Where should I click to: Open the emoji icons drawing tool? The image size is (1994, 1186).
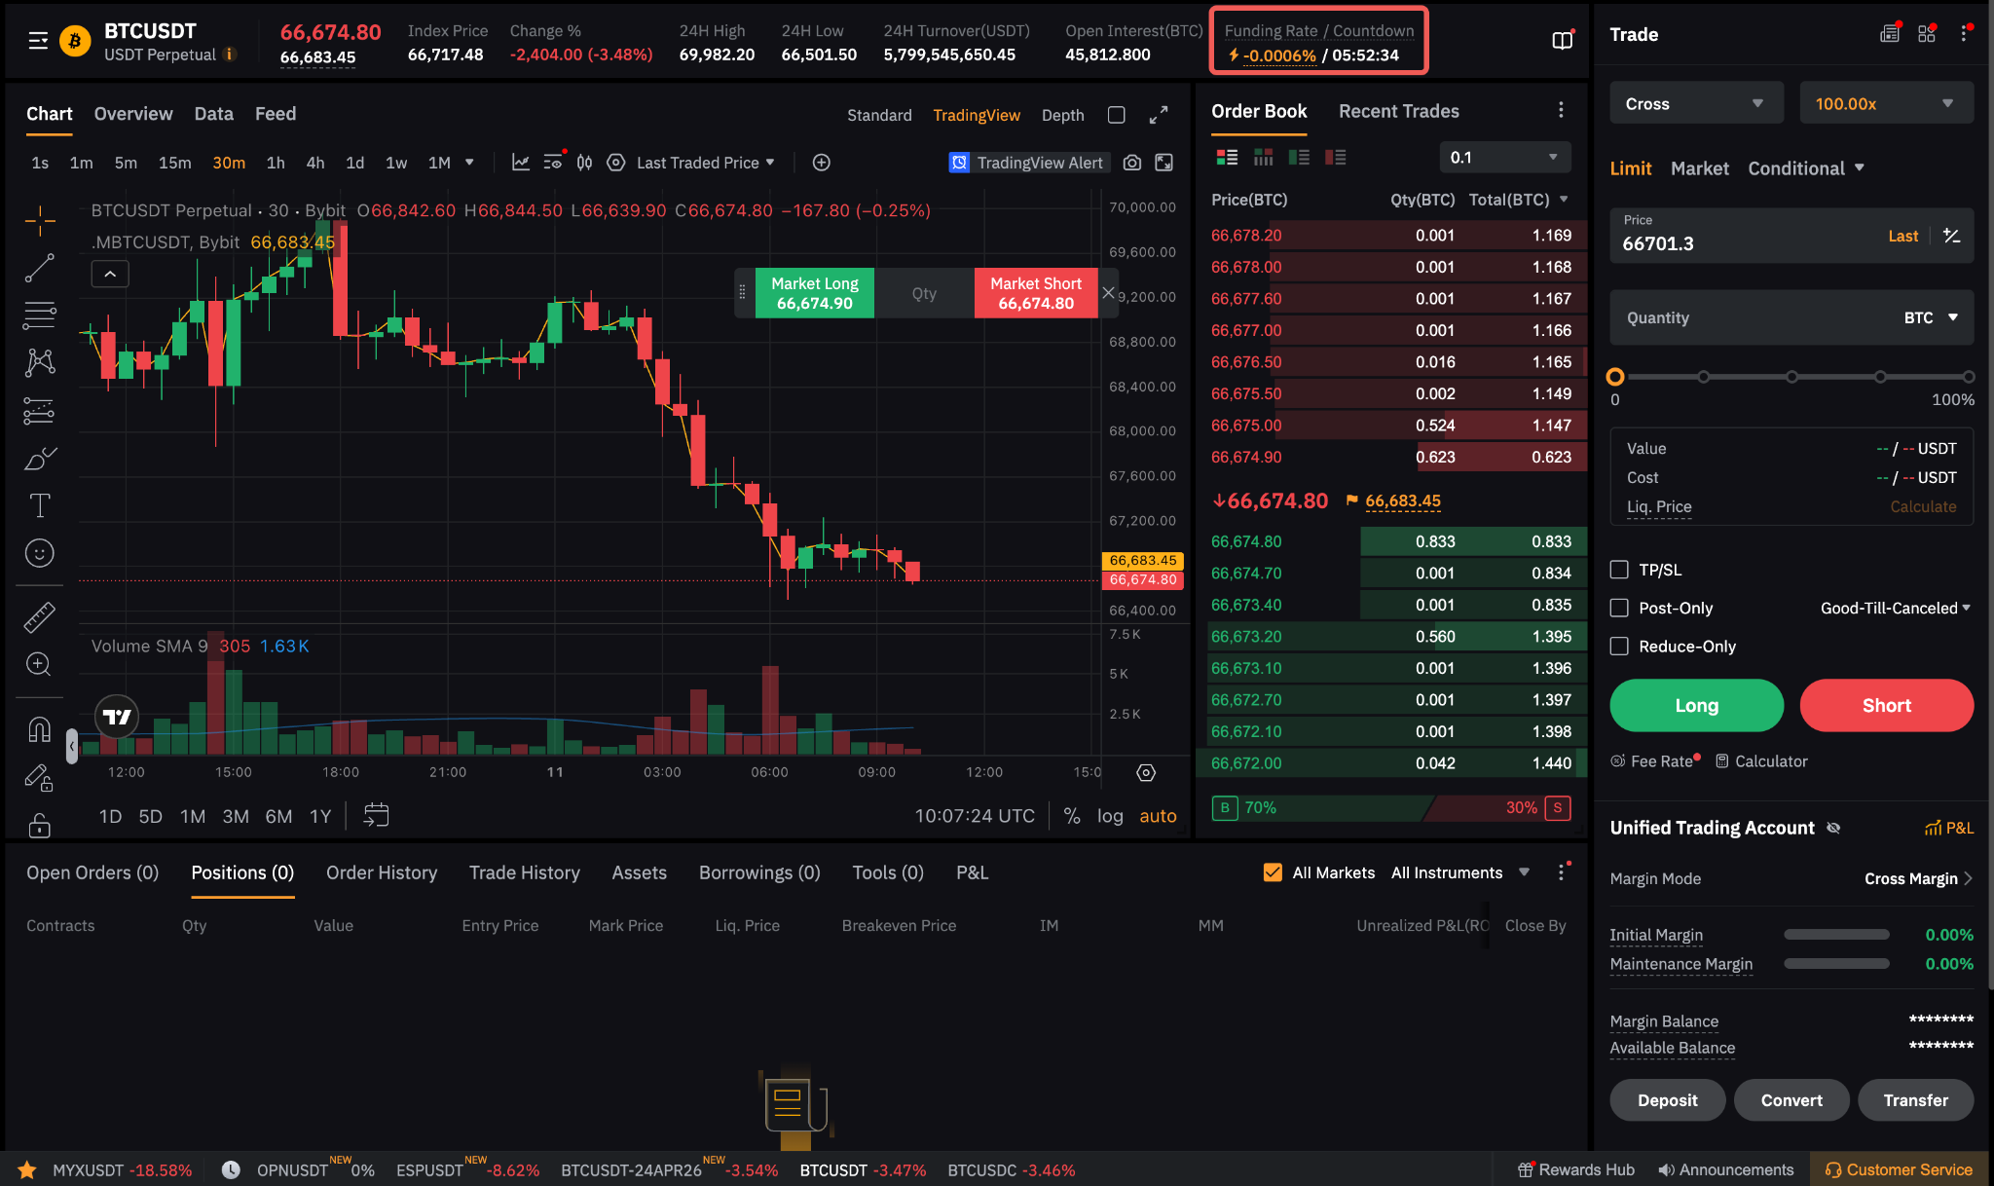[x=39, y=553]
